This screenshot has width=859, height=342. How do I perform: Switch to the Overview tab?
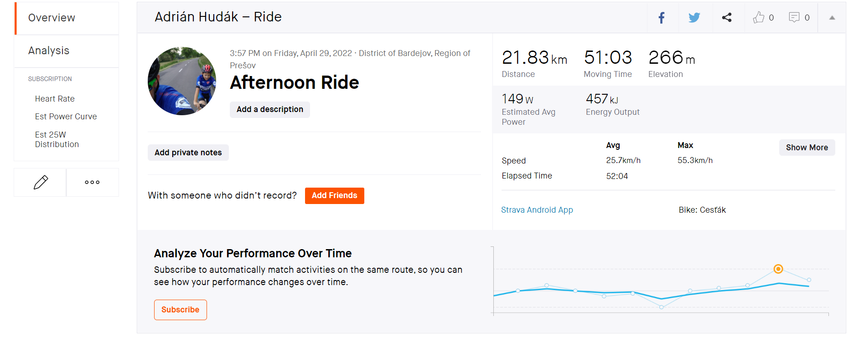52,18
